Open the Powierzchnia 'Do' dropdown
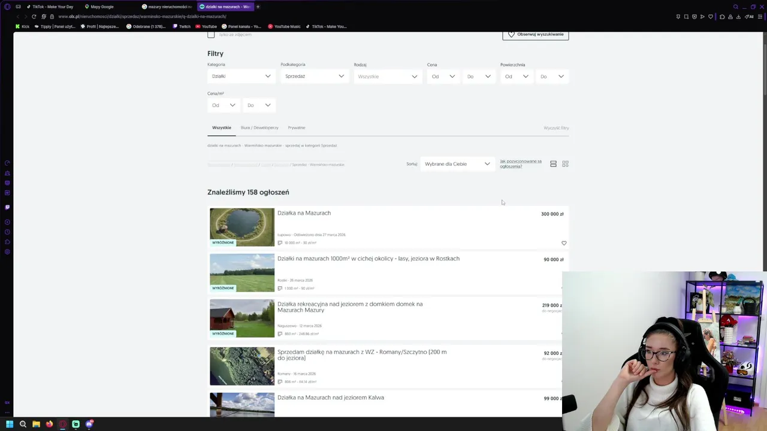Viewport: 767px width, 431px height. [552, 76]
